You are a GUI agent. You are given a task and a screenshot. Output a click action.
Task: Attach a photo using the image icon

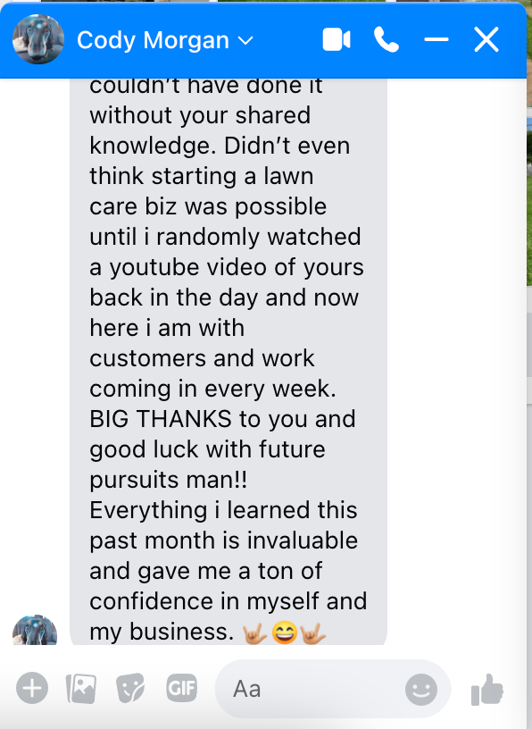tap(81, 688)
